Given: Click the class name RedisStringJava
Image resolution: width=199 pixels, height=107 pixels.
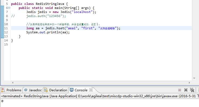Looking at the screenshot, I should point(50,4).
